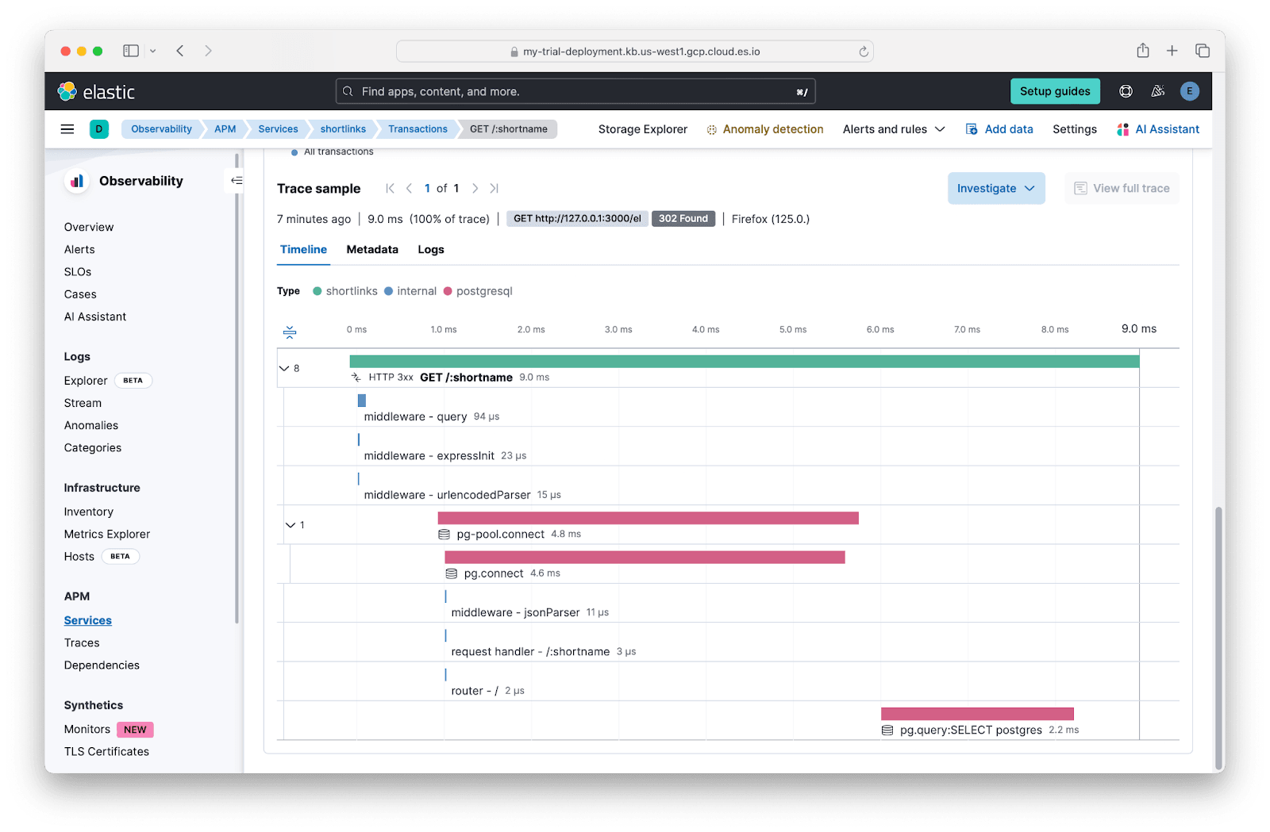The width and height of the screenshot is (1270, 832).
Task: Click the fold/unfold all spans icon
Action: pos(290,332)
